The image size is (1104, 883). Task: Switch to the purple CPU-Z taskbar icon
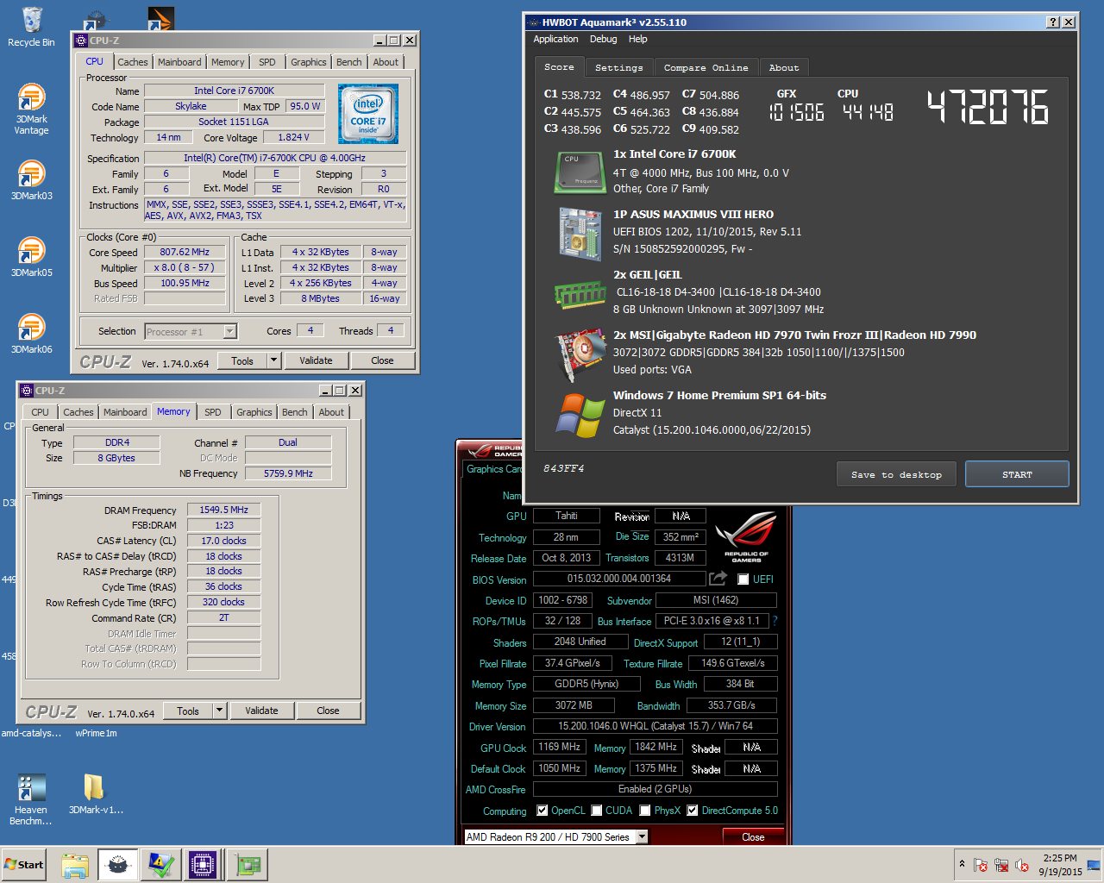point(203,865)
